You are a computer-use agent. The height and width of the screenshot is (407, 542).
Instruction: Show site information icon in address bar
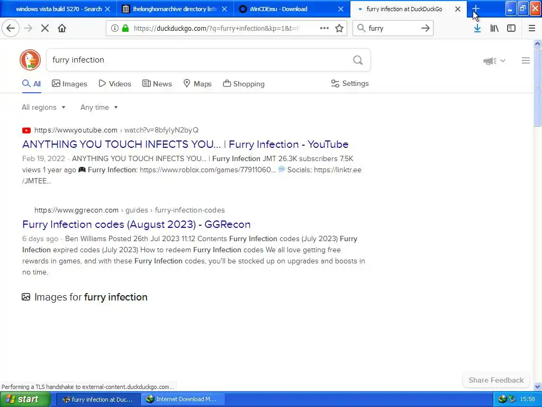pyautogui.click(x=114, y=28)
